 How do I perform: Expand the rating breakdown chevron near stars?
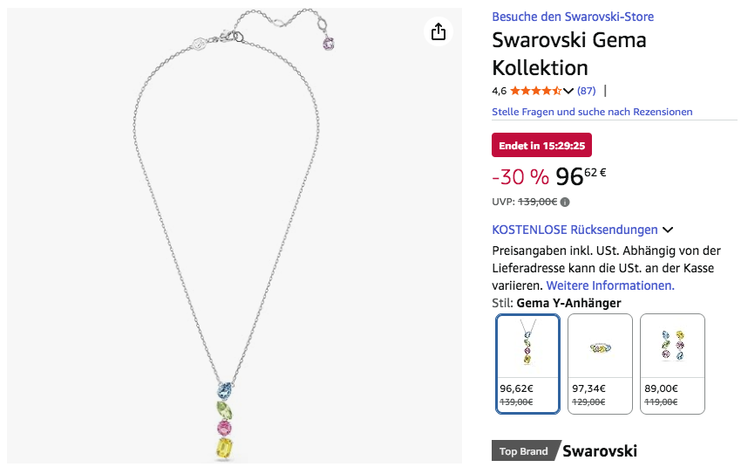point(568,91)
